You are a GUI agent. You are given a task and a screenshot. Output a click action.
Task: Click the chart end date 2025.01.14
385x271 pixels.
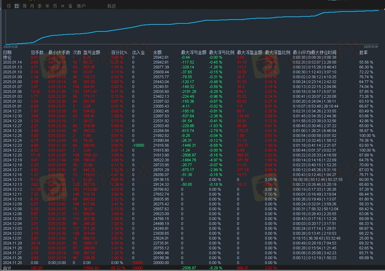point(371,47)
